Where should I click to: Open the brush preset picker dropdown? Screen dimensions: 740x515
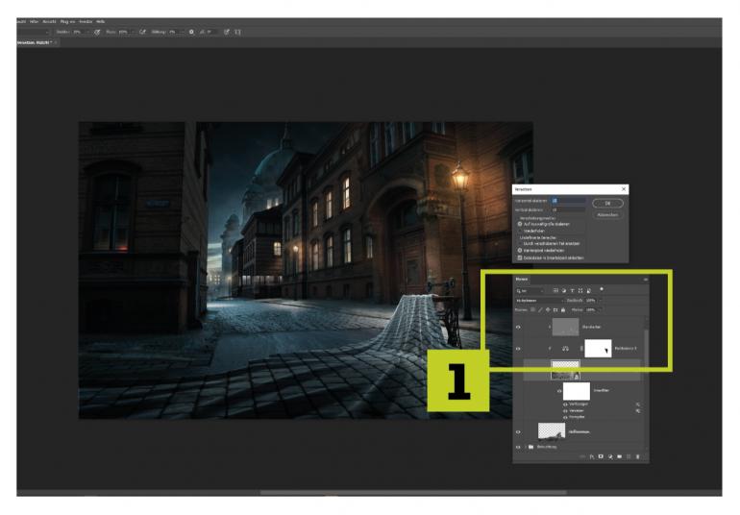click(48, 32)
